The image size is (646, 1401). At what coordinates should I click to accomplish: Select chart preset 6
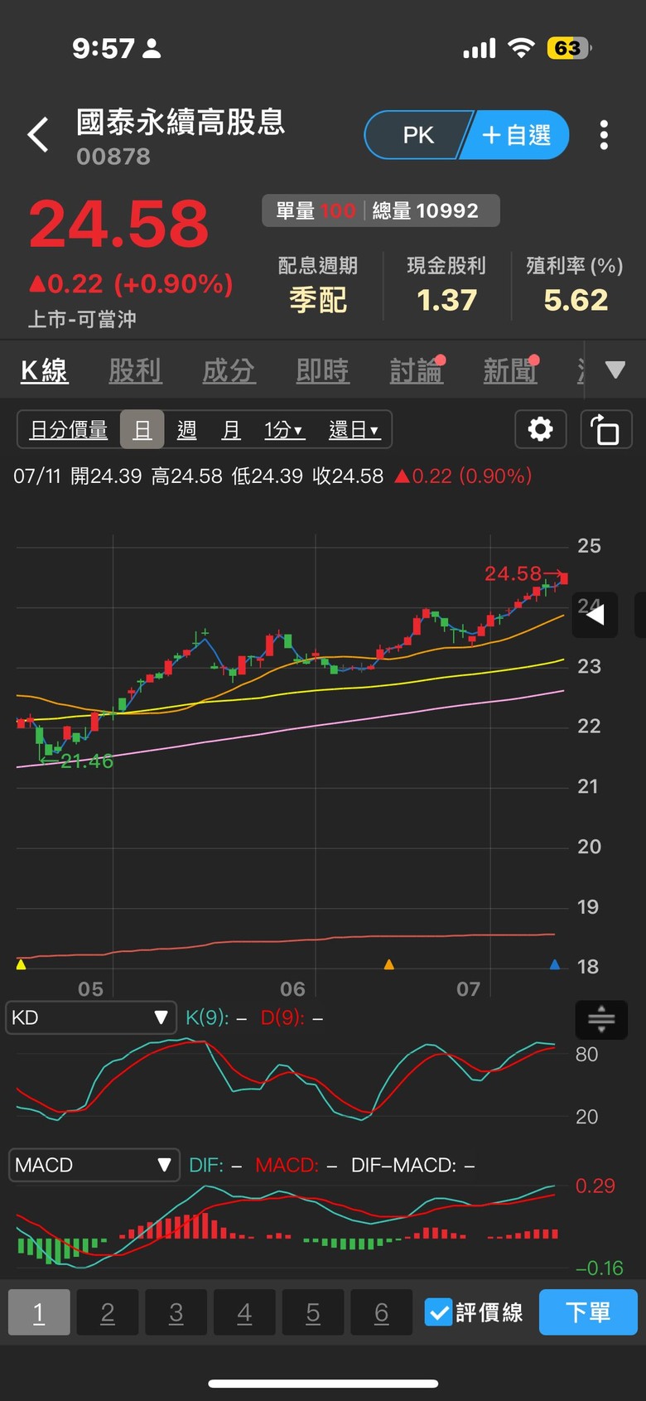point(382,1312)
